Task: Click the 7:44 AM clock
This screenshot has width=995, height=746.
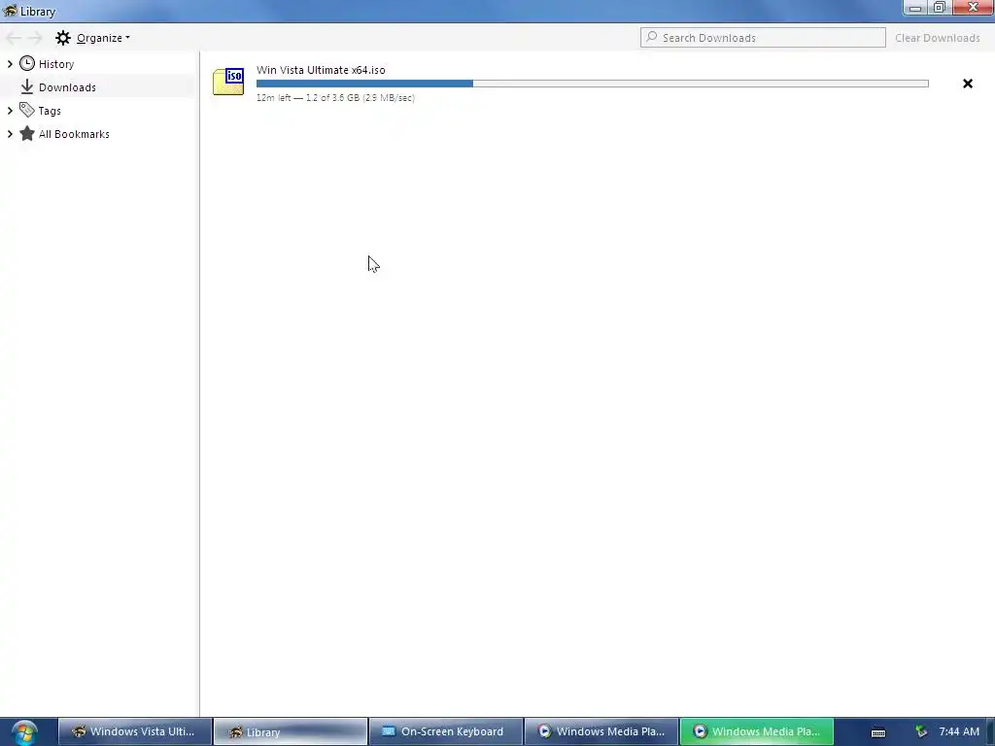Action: (959, 731)
